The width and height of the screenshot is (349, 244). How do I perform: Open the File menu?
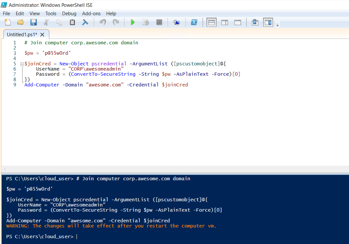coord(6,14)
